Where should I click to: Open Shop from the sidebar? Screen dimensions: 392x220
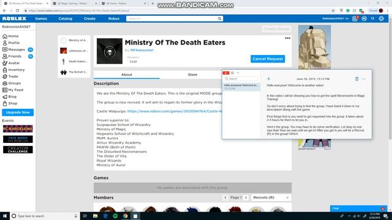click(x=10, y=103)
